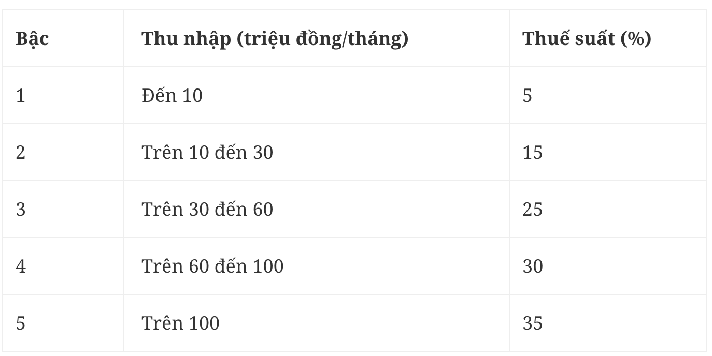Click the 'Trên 30 đến 60' cell
Image resolution: width=712 pixels, height=356 pixels.
pyautogui.click(x=207, y=210)
